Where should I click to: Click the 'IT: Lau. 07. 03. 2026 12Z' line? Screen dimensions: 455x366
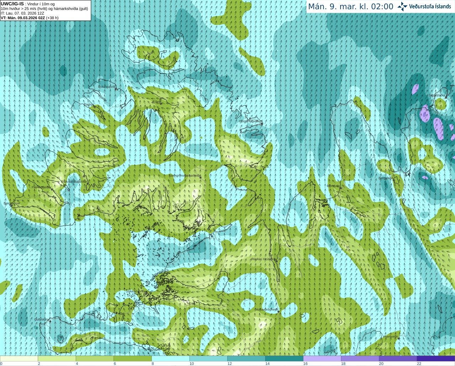click(x=22, y=13)
